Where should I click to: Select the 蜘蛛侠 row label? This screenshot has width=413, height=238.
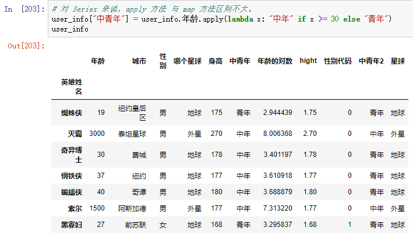tap(72, 113)
